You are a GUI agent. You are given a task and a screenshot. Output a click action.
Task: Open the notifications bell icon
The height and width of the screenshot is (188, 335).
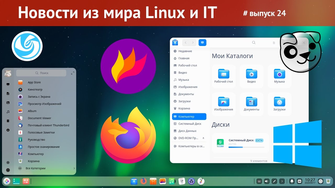pos(292,181)
